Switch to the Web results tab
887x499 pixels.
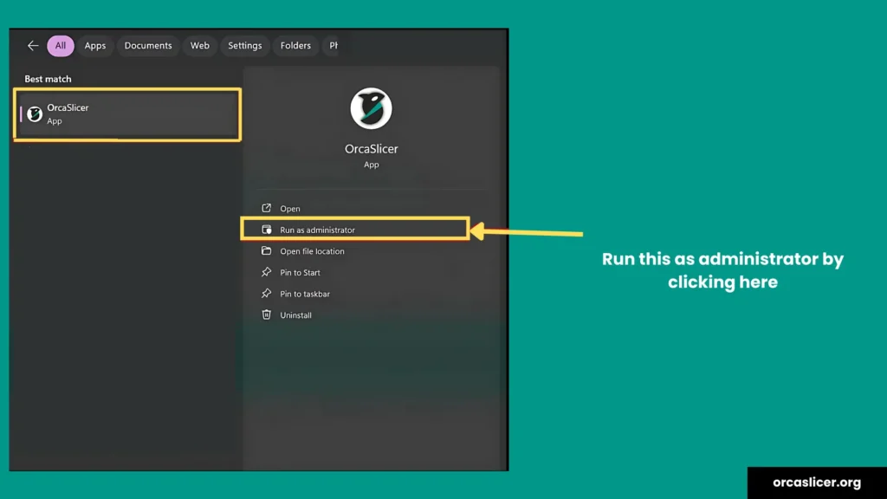click(x=200, y=46)
